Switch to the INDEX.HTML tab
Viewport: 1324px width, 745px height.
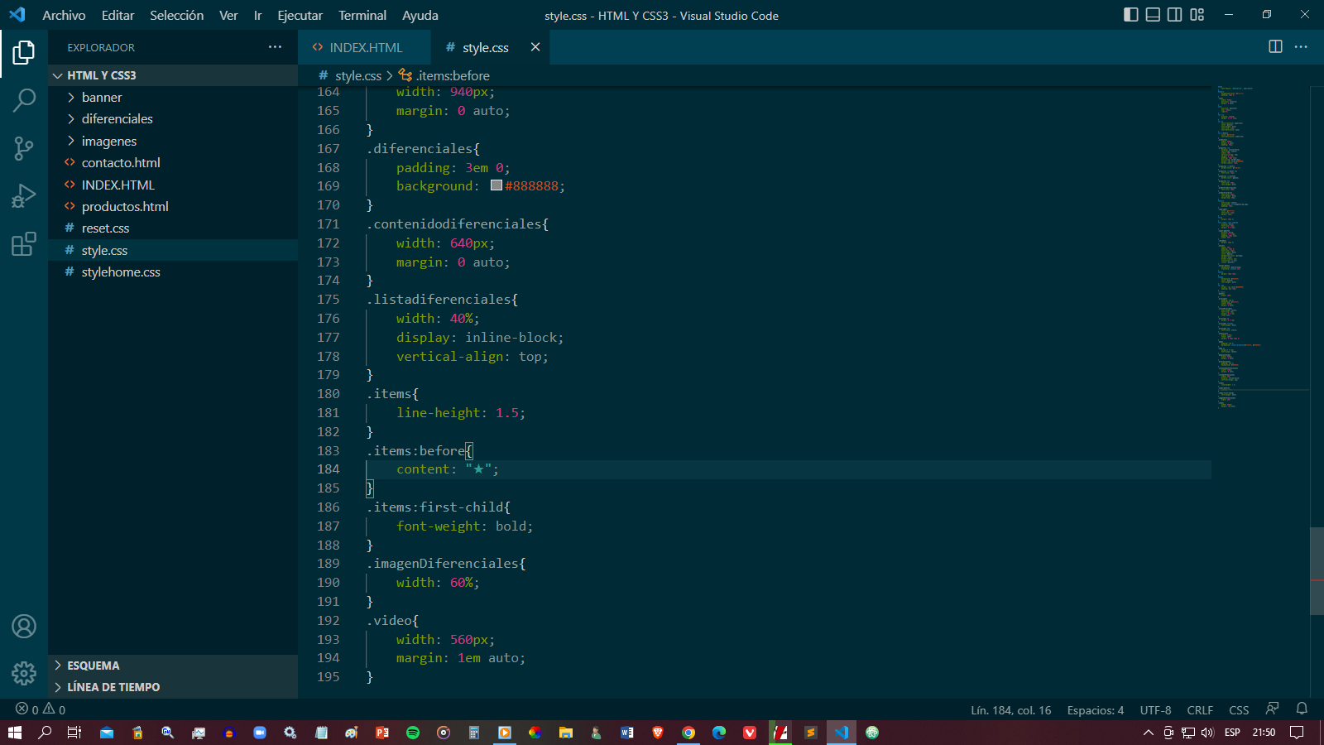(365, 47)
